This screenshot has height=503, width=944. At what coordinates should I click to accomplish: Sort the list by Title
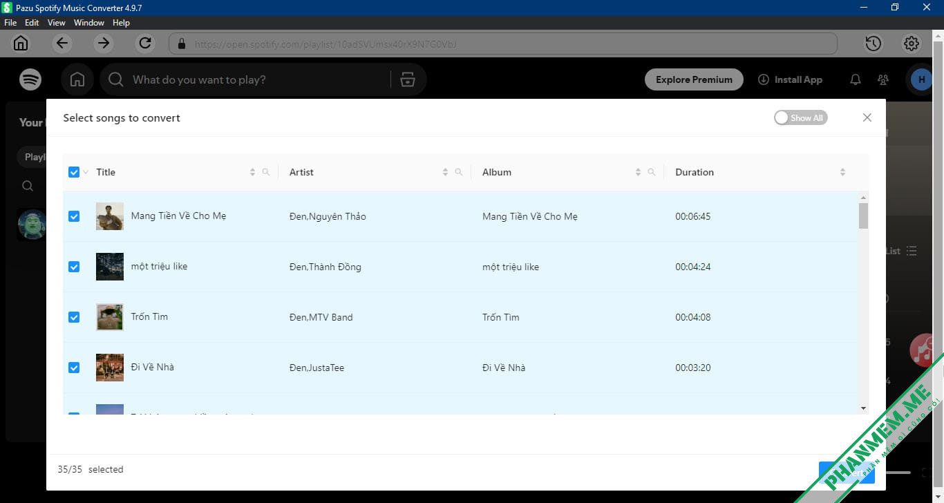pyautogui.click(x=252, y=172)
